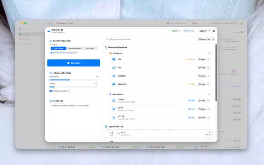Screen dimensions: 264x165
Task: Select the port 21 FTP entry
Action: coord(159,134)
